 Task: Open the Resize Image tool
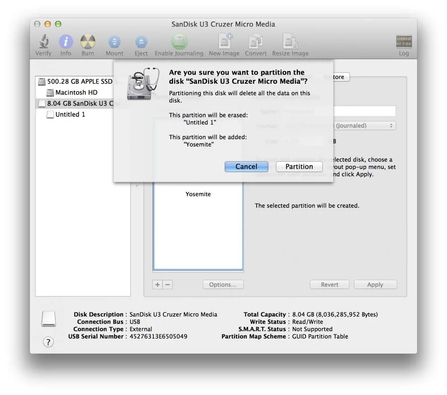pos(290,41)
